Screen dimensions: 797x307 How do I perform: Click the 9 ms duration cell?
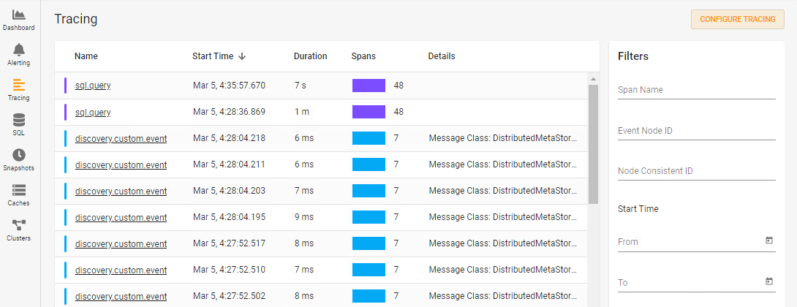[x=304, y=218]
